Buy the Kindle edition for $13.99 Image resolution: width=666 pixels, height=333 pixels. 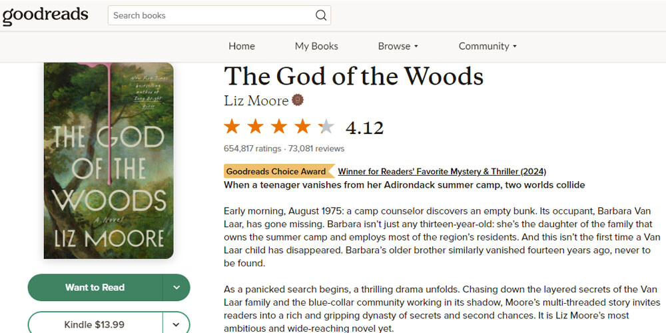(95, 324)
